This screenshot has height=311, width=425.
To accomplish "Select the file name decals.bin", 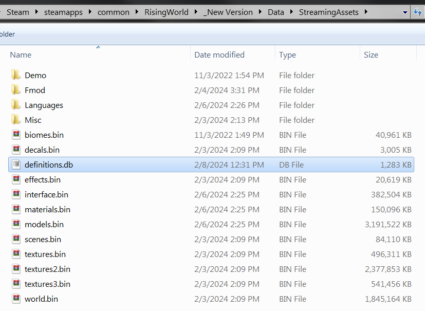I will click(42, 150).
